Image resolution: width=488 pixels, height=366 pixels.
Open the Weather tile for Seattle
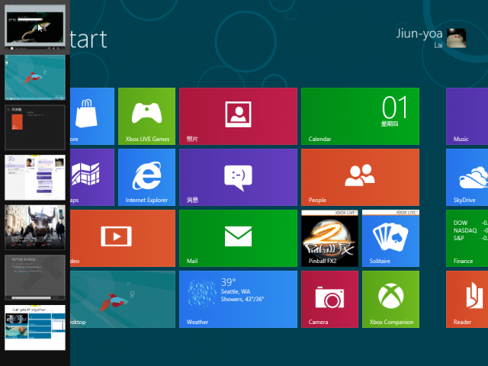(238, 299)
